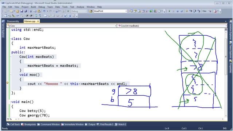Open the Output window tab
The height and width of the screenshot is (131, 233).
pos(90,124)
